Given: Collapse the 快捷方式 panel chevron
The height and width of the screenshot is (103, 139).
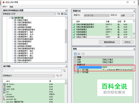Looking at the screenshot, I should pos(134,11).
